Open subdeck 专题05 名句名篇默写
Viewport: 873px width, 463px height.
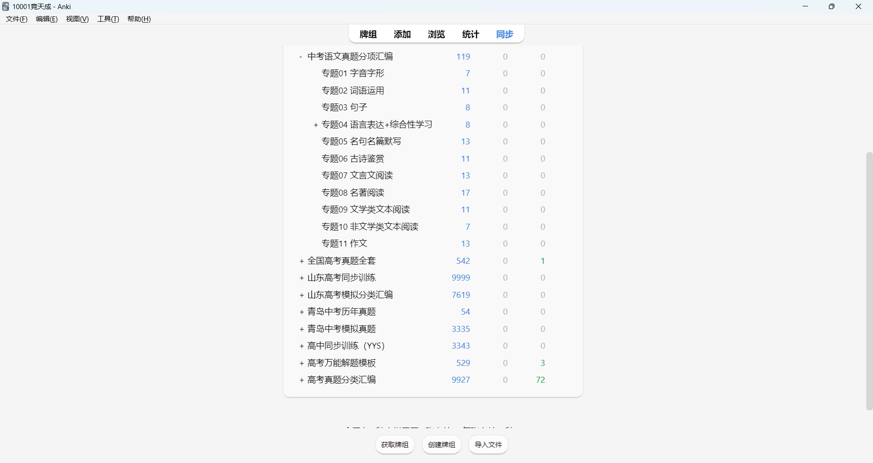point(361,142)
